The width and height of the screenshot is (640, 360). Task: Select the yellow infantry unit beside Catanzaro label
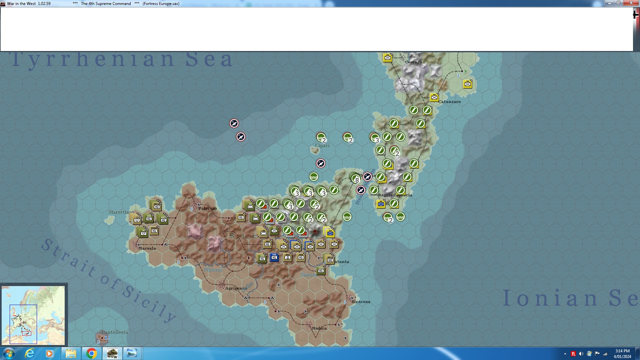click(x=434, y=97)
